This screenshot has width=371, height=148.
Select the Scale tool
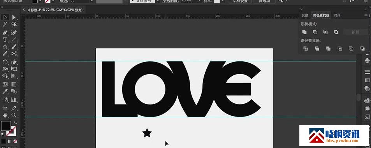pos(14,62)
